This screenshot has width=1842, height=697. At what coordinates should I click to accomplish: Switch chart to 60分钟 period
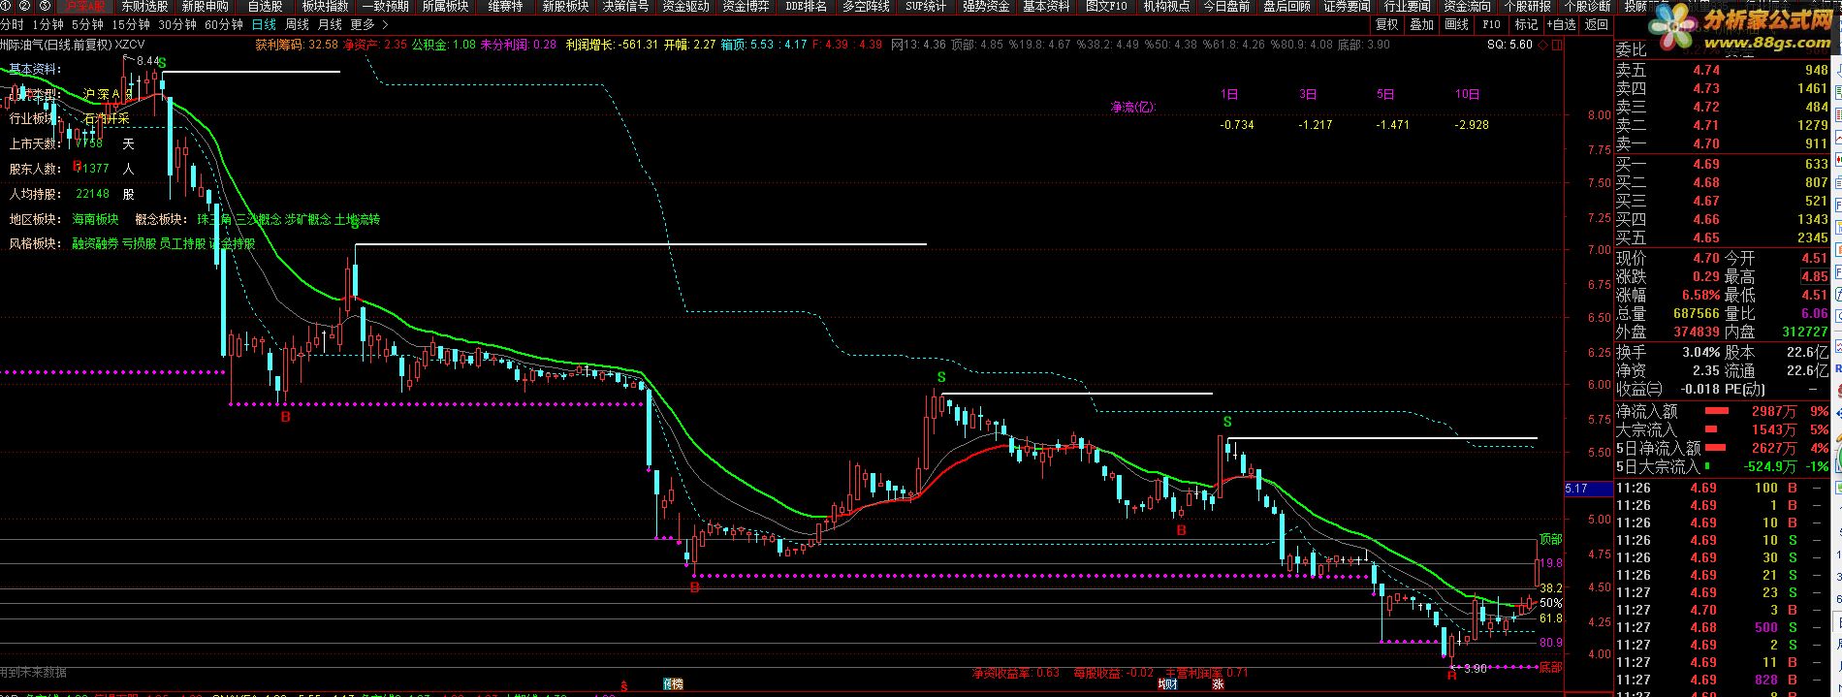(x=224, y=24)
